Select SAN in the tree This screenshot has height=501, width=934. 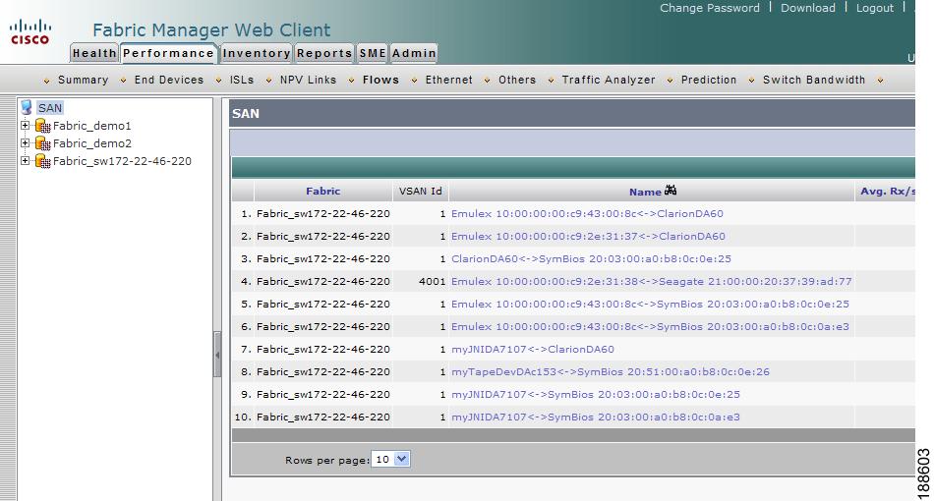pyautogui.click(x=50, y=108)
